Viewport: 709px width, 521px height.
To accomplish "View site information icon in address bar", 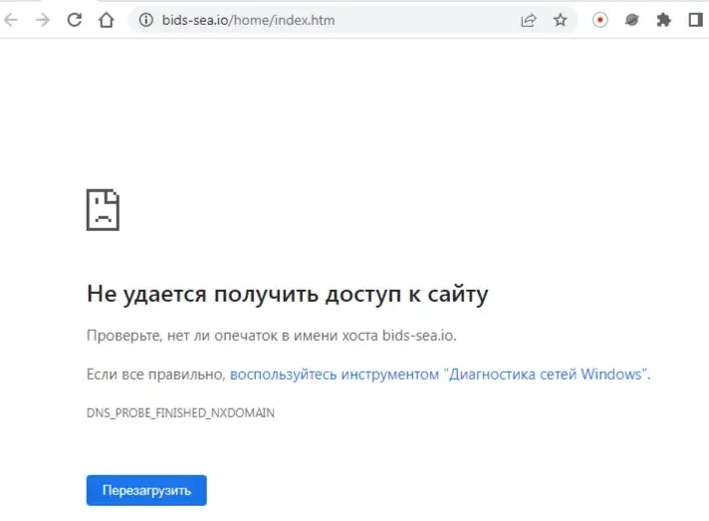I will [145, 20].
